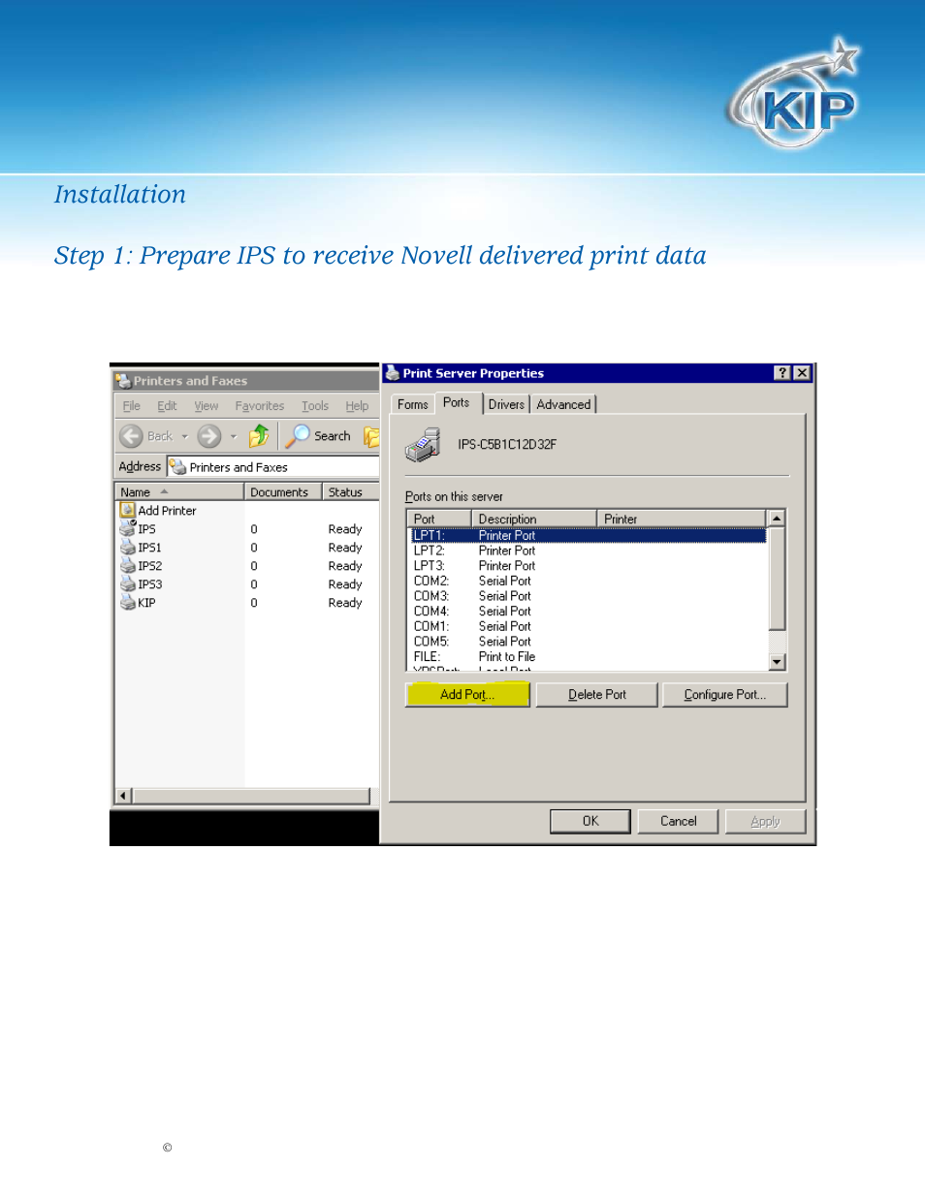Select the COM2: port row
The image size is (925, 1197).
[588, 582]
